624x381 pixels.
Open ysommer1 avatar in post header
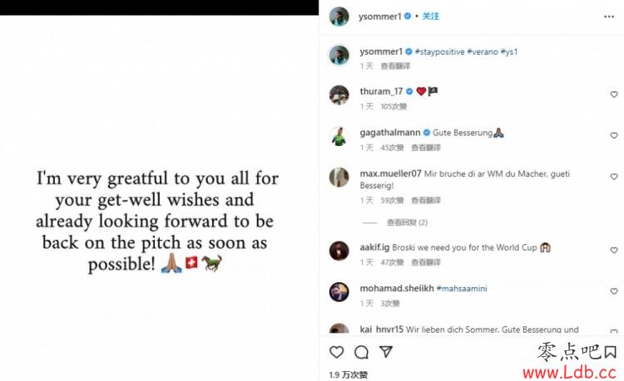click(339, 17)
